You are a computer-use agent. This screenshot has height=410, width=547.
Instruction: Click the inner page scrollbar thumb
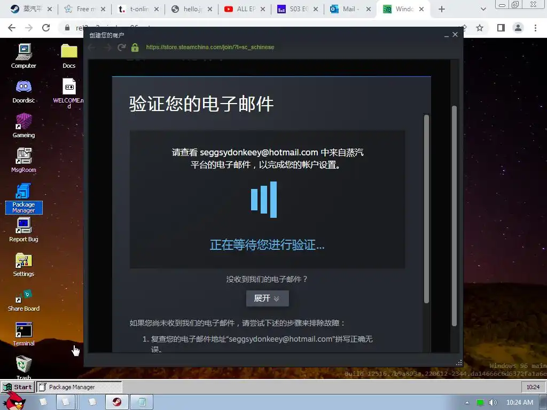click(x=426, y=209)
